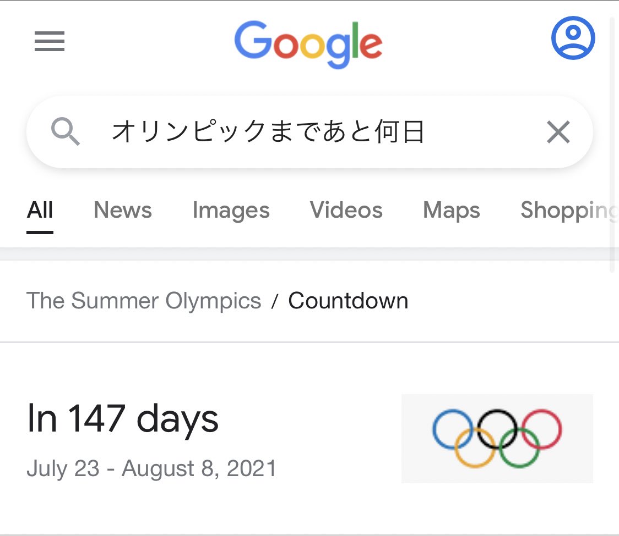Screen dimensions: 619x536
Task: Stay on the All results tab
Action: pyautogui.click(x=39, y=210)
